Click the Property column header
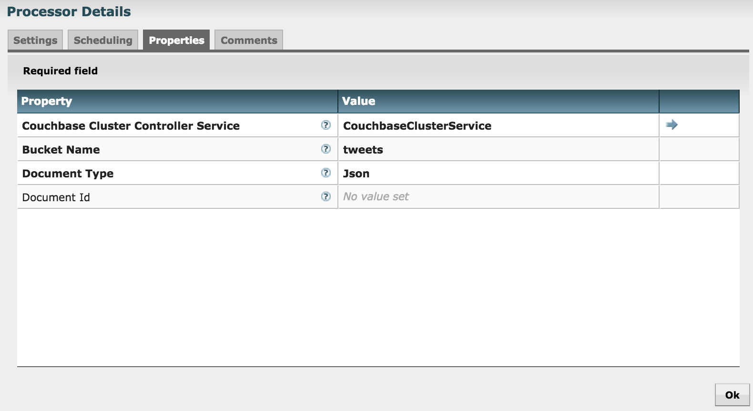 pos(177,101)
